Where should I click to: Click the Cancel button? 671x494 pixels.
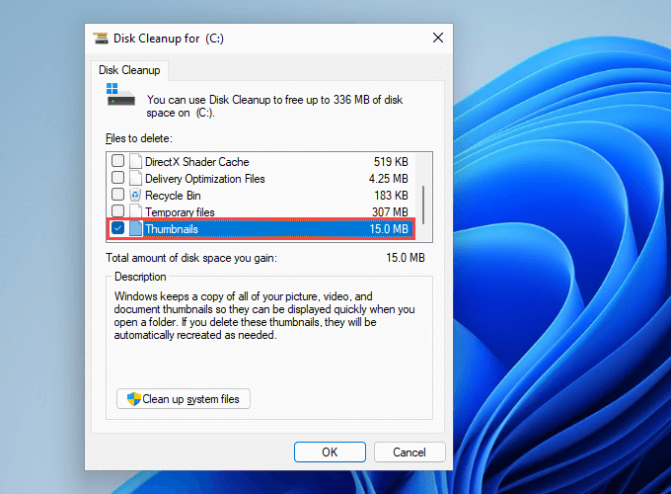point(410,452)
